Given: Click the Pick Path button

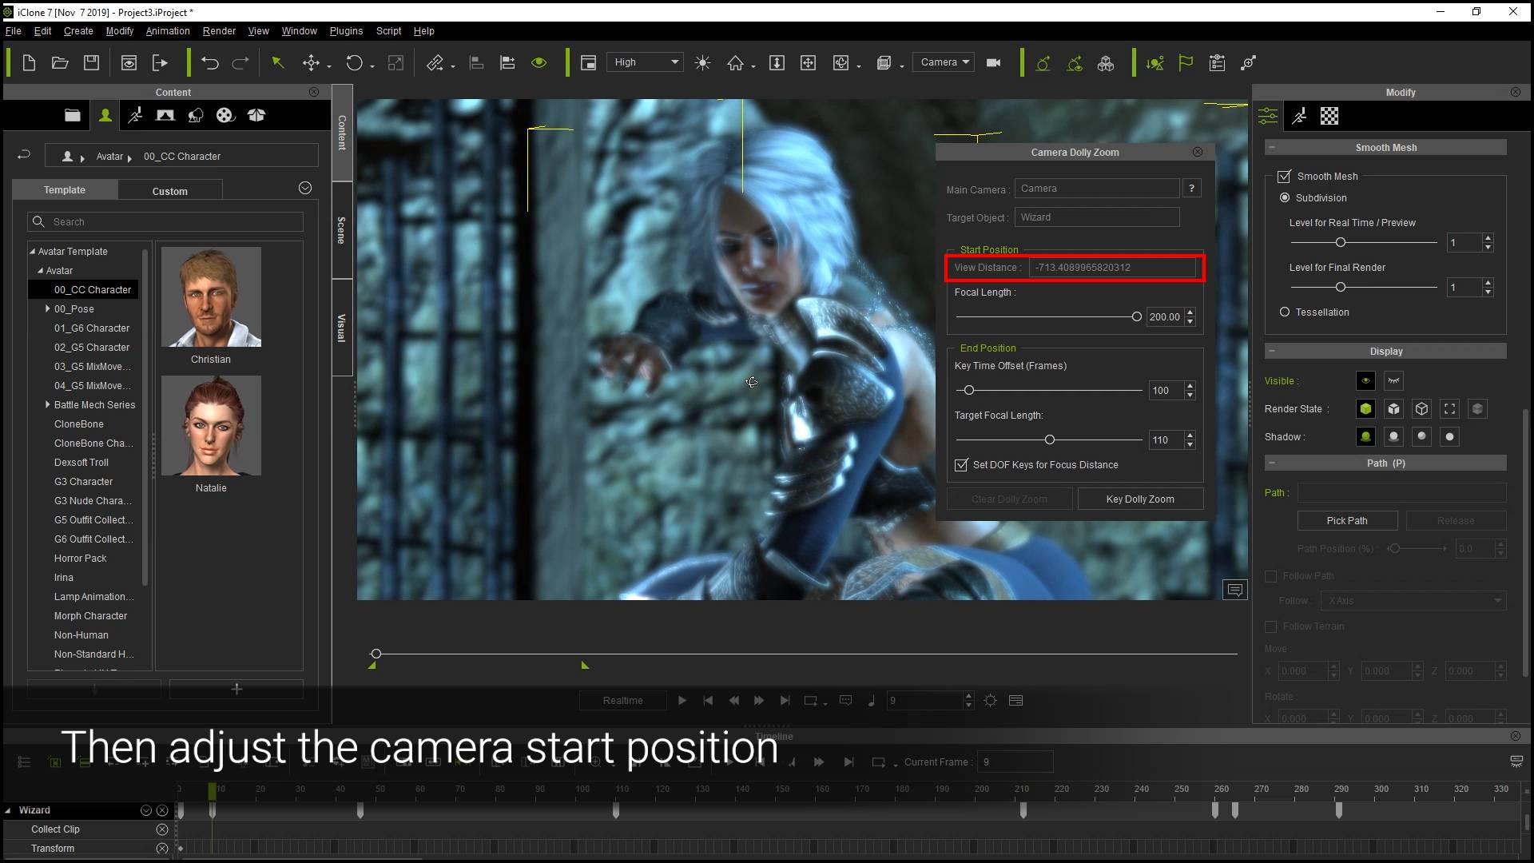Looking at the screenshot, I should pyautogui.click(x=1347, y=520).
